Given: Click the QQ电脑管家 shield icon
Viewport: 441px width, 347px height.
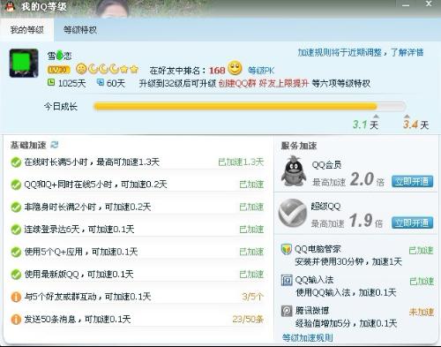Looking at the screenshot, I should tap(286, 249).
